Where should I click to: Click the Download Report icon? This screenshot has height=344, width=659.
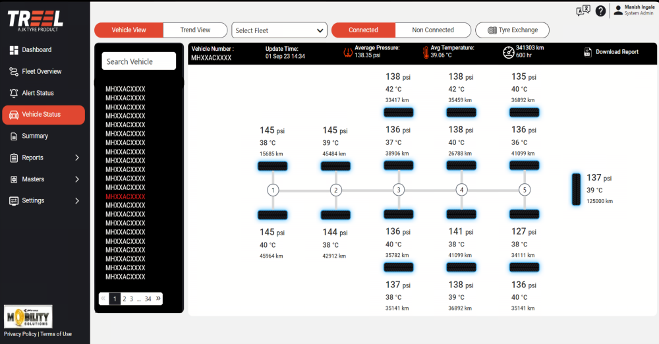tap(587, 52)
